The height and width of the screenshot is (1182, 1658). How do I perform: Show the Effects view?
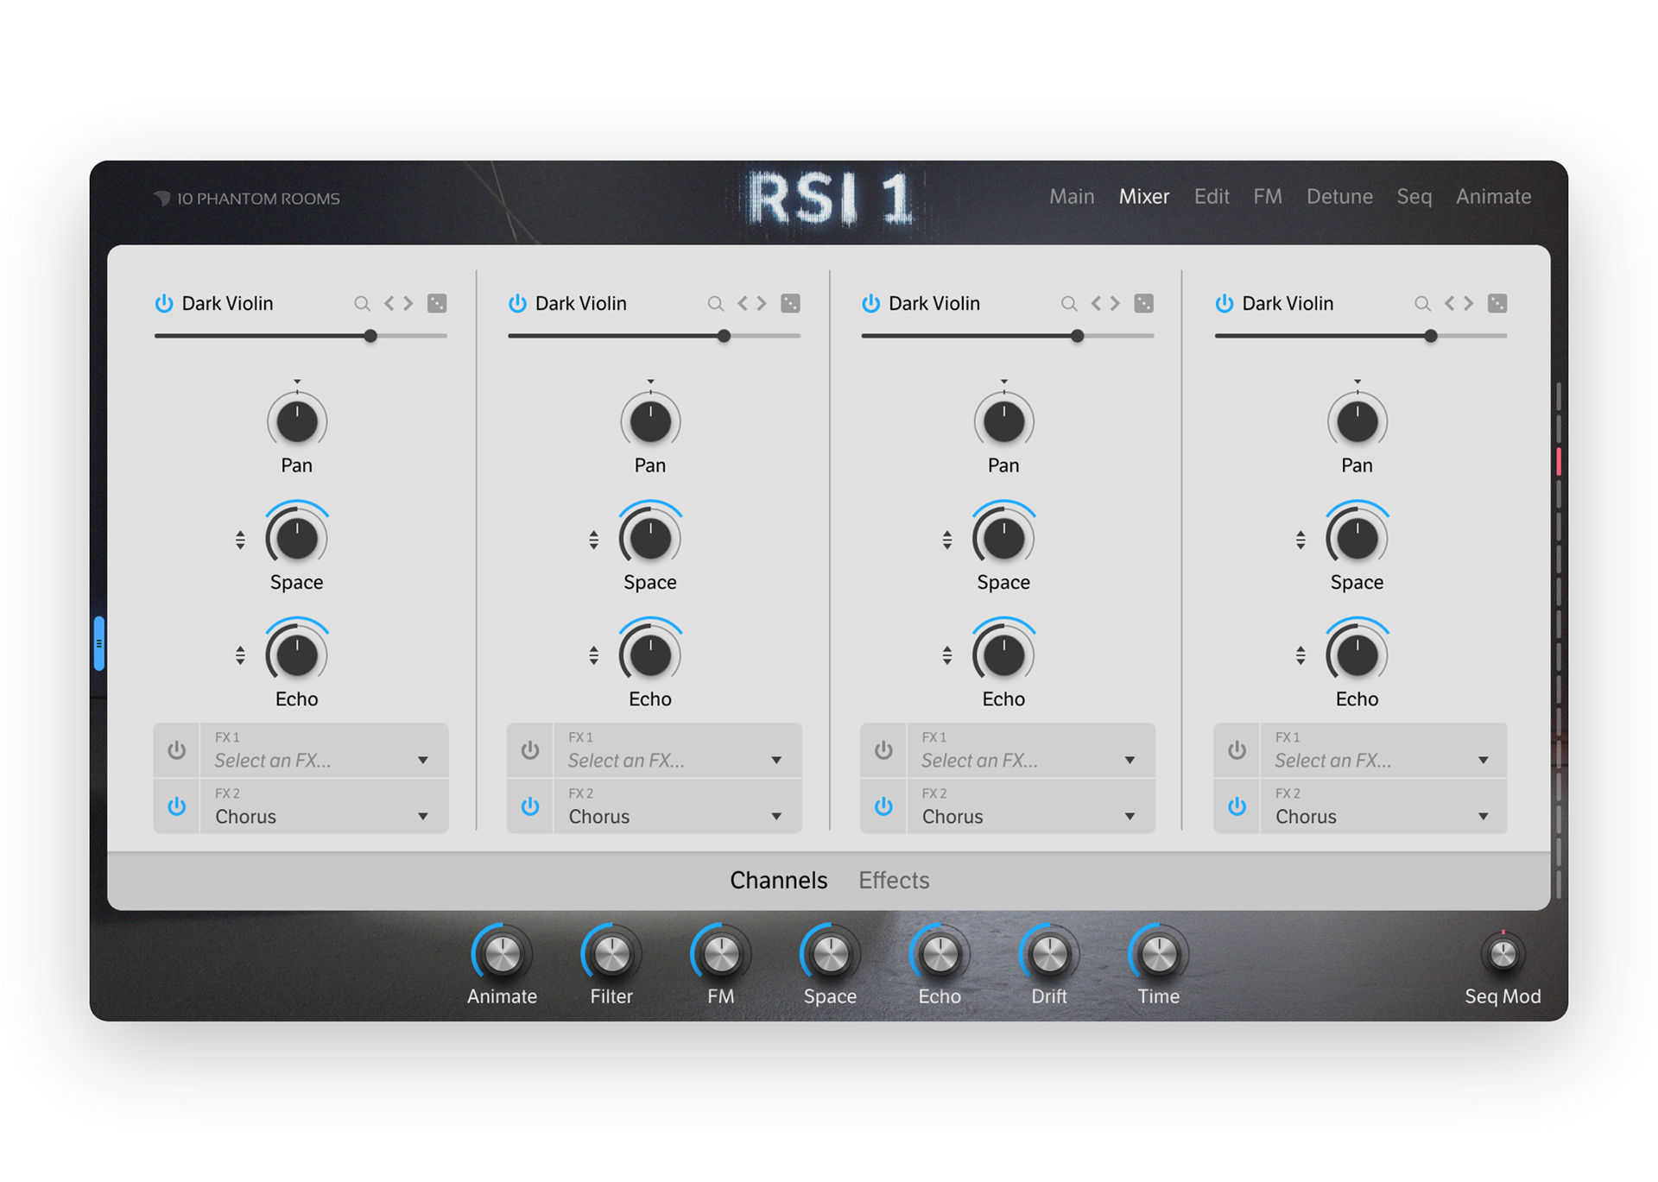pyautogui.click(x=894, y=880)
